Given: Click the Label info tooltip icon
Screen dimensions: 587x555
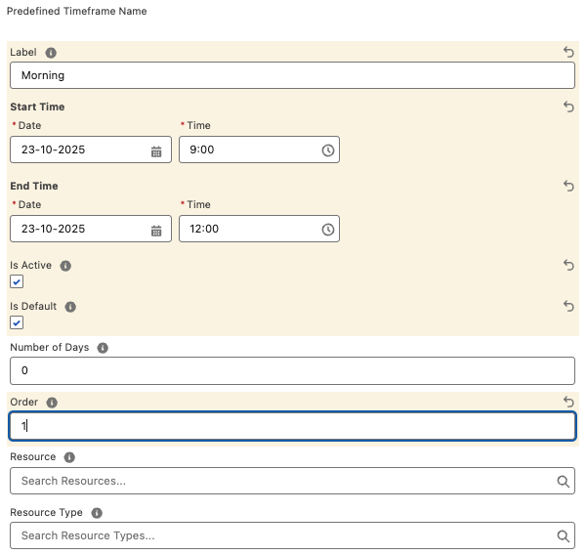Looking at the screenshot, I should [x=51, y=53].
